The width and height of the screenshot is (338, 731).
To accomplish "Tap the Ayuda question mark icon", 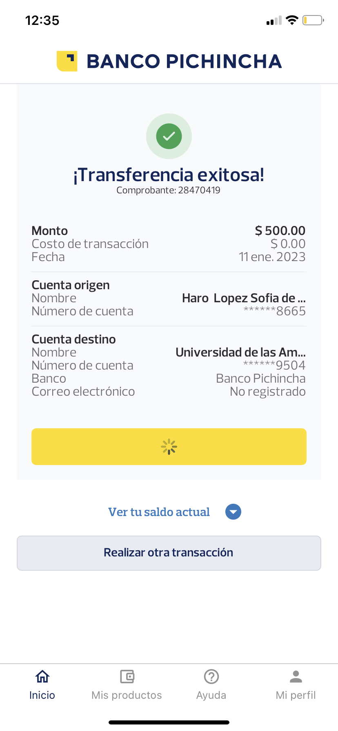I will click(x=211, y=676).
